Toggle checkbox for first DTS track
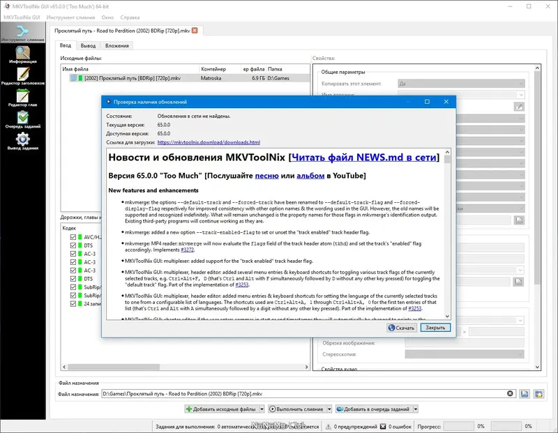This screenshot has height=433, width=558. coord(73,245)
